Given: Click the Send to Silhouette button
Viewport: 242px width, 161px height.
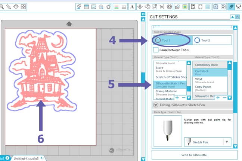Looking at the screenshot, I should [x=194, y=155].
